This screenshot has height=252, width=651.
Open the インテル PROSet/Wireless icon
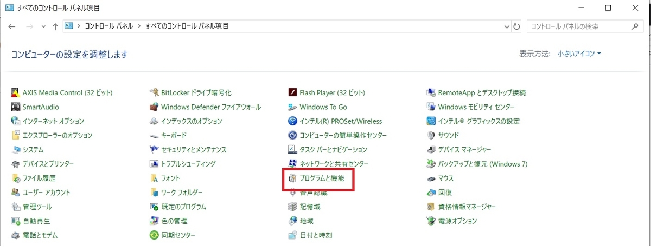pyautogui.click(x=292, y=121)
